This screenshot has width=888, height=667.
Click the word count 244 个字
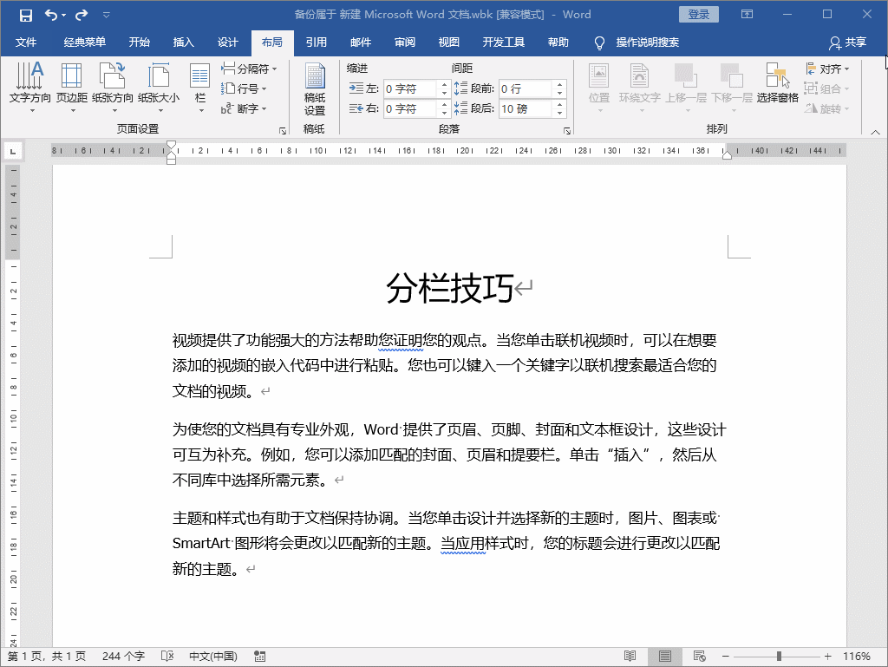click(123, 657)
